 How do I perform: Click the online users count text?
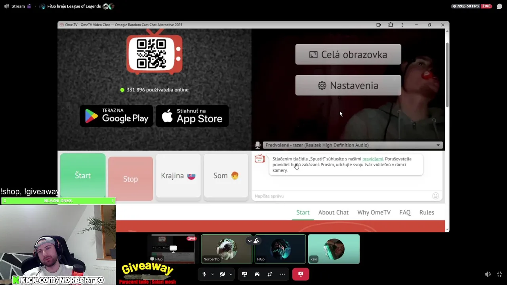tap(158, 90)
